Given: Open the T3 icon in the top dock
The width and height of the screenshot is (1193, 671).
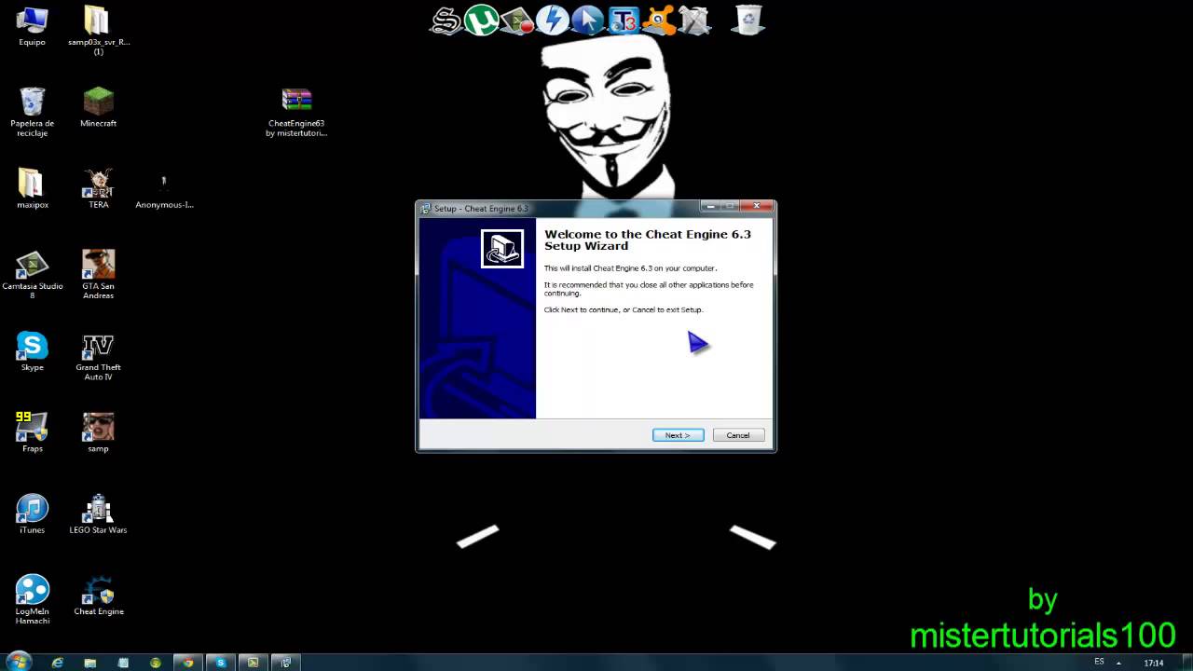Looking at the screenshot, I should pos(623,20).
